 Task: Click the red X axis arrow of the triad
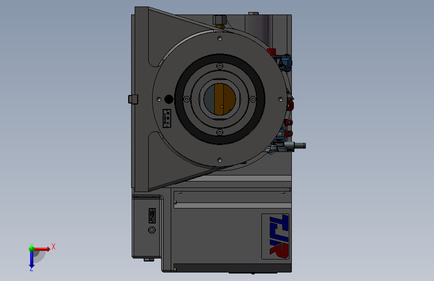pos(42,249)
